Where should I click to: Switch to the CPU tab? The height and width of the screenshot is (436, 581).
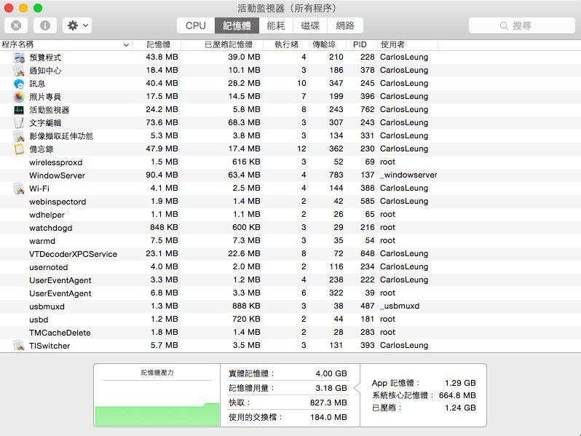point(196,25)
